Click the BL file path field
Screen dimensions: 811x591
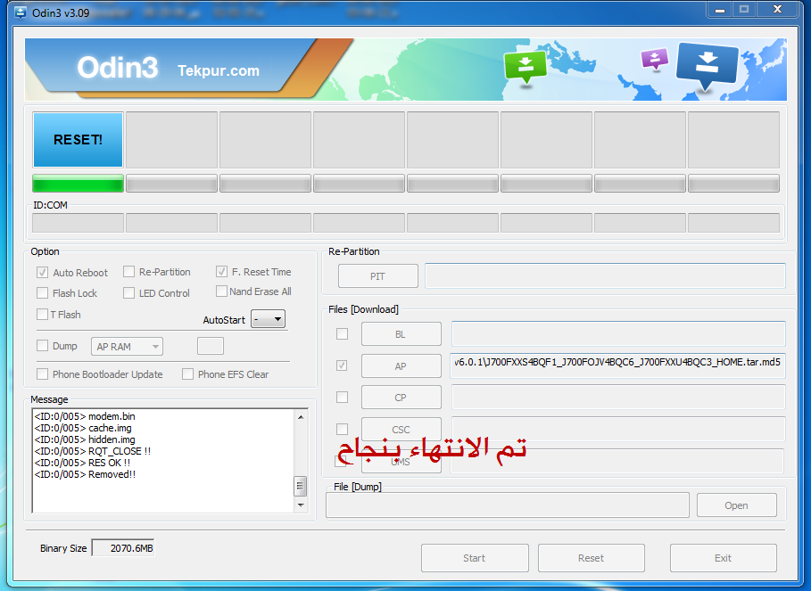point(618,333)
